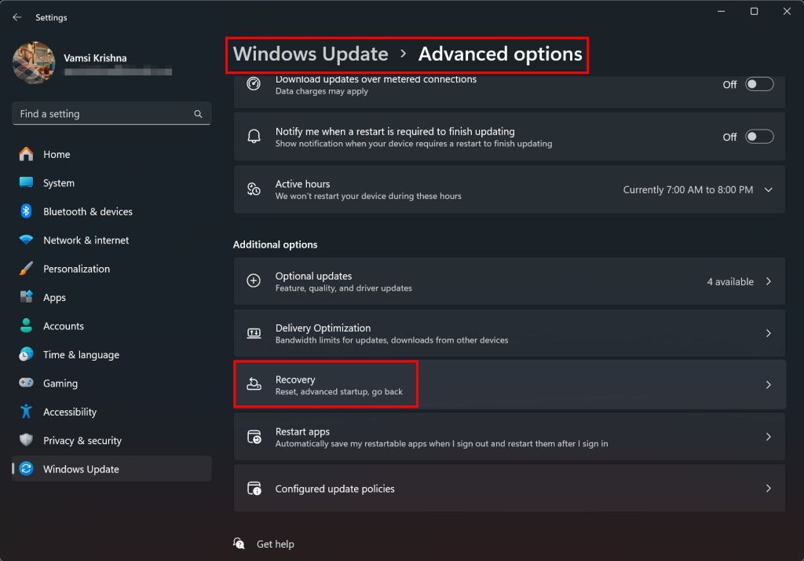Open Privacy & security
The width and height of the screenshot is (804, 561).
coord(111,440)
